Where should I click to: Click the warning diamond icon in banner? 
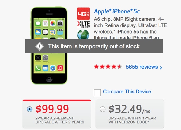[x=40, y=46]
